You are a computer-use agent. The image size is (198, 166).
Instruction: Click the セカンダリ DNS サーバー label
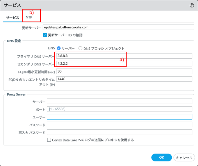click(36, 64)
